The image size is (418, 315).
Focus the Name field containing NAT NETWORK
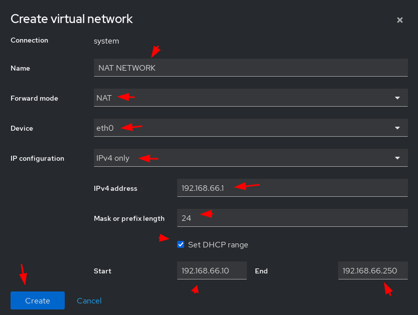250,68
